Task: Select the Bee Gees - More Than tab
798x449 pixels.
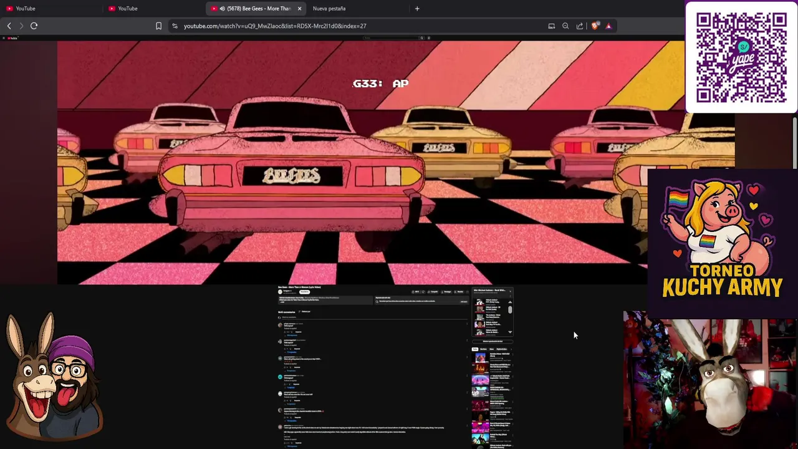Action: point(254,8)
